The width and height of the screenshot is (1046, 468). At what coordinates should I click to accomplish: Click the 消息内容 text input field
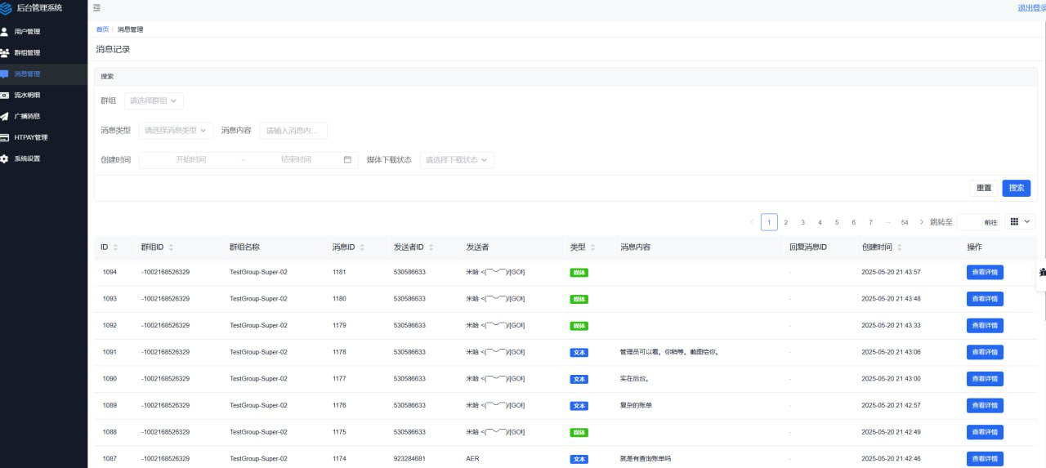293,130
